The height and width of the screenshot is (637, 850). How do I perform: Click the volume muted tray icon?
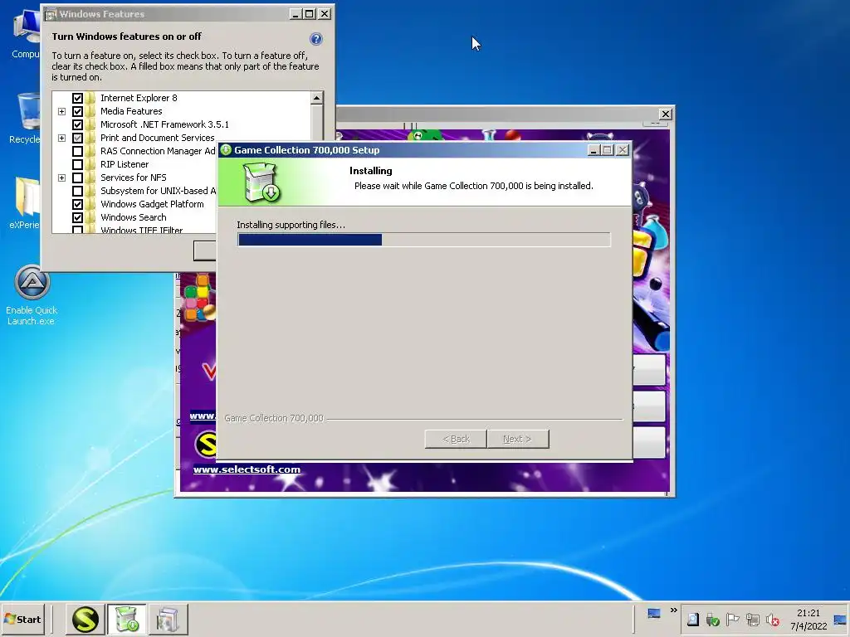click(x=773, y=620)
